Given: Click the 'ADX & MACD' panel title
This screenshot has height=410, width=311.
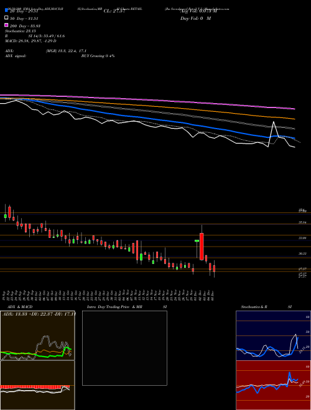Looking at the screenshot, I should [x=20, y=307].
